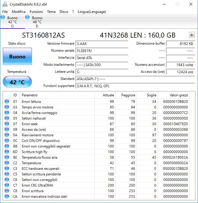Close the CrystalDiskInfo window
Screen dimensions: 198x203
click(191, 4)
